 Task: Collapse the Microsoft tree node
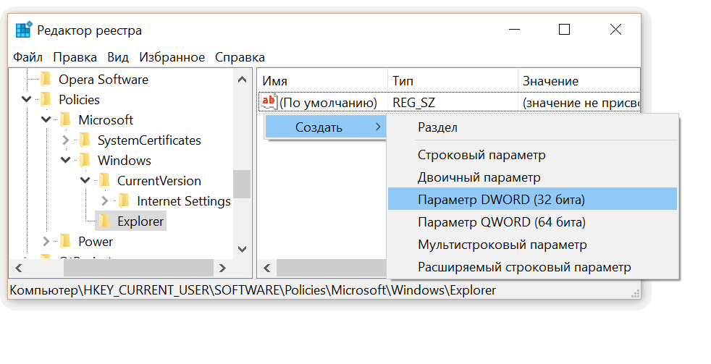[46, 119]
